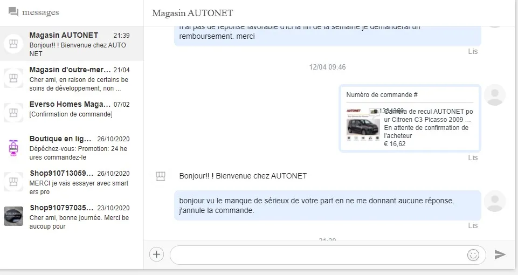Click Magasin AUTONET store avatar in list
518x275 pixels.
(x=13, y=44)
